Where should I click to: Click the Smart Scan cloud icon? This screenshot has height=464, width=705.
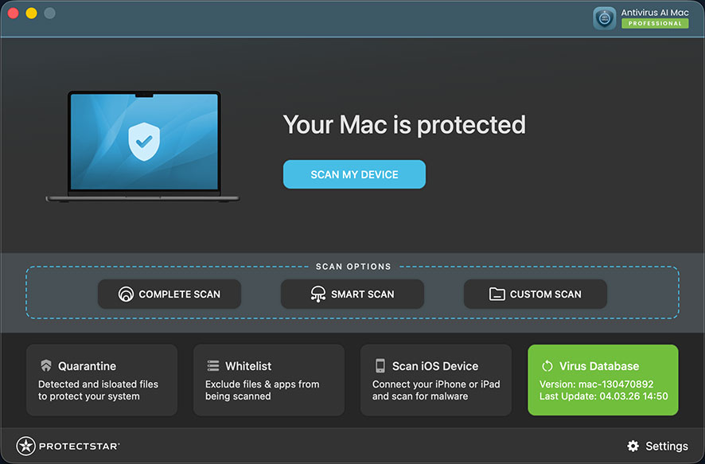point(318,294)
